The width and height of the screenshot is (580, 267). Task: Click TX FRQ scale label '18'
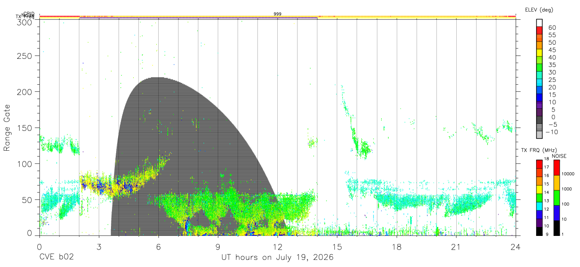pos(548,159)
